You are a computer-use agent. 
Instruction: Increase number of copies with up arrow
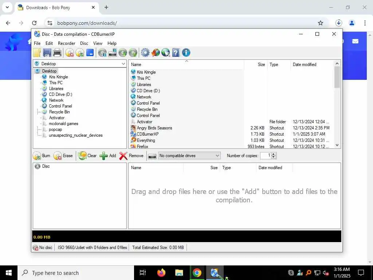click(x=274, y=154)
